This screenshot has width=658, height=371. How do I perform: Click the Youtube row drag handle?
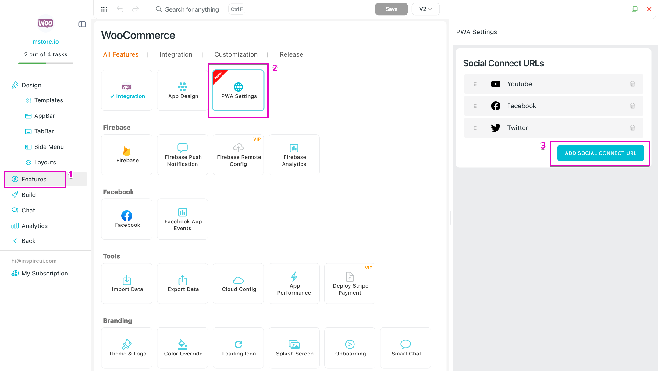475,84
